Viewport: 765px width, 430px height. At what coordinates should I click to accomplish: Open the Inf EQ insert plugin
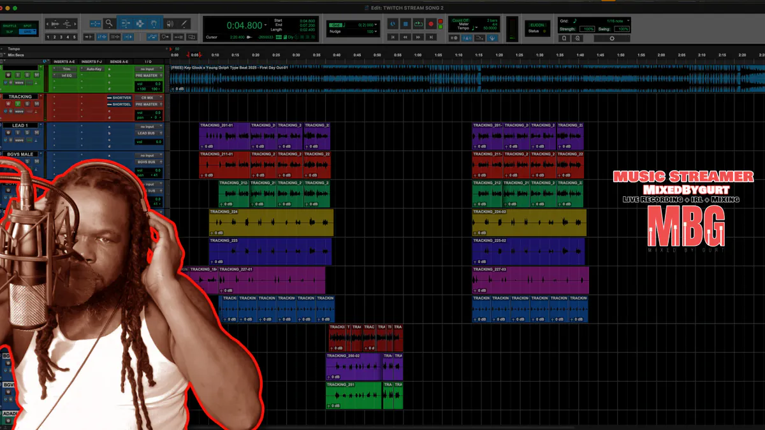coord(65,76)
